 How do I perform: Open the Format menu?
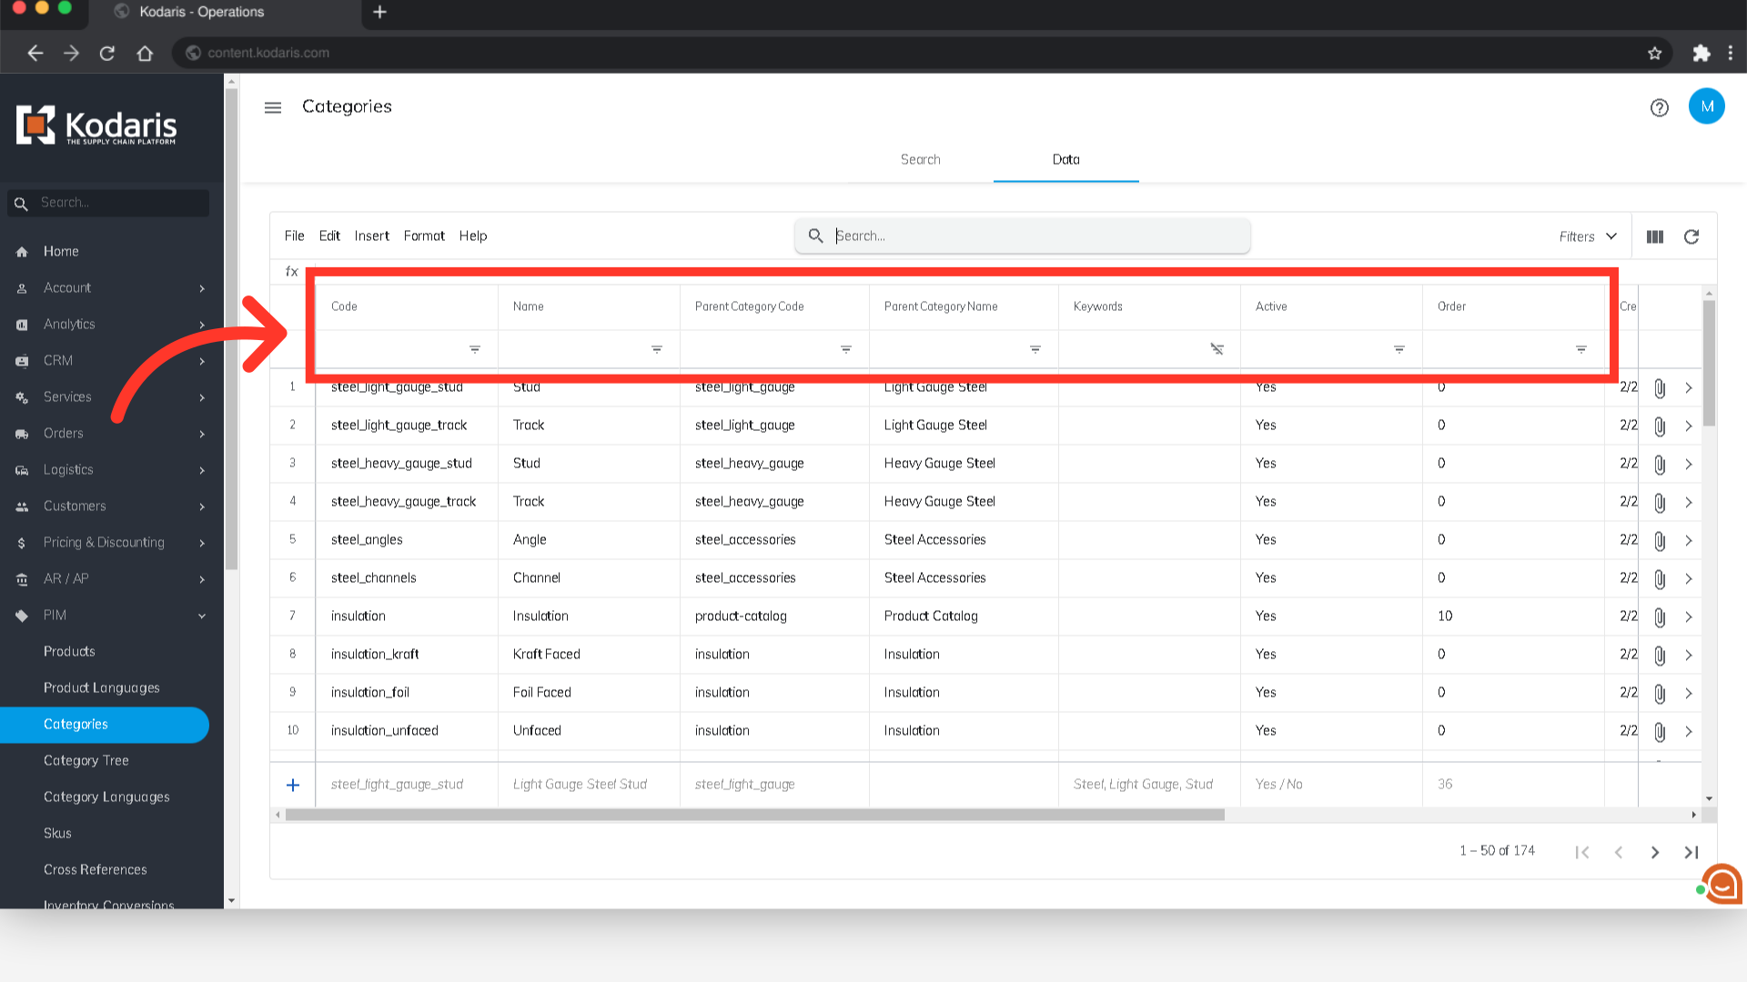(x=424, y=235)
